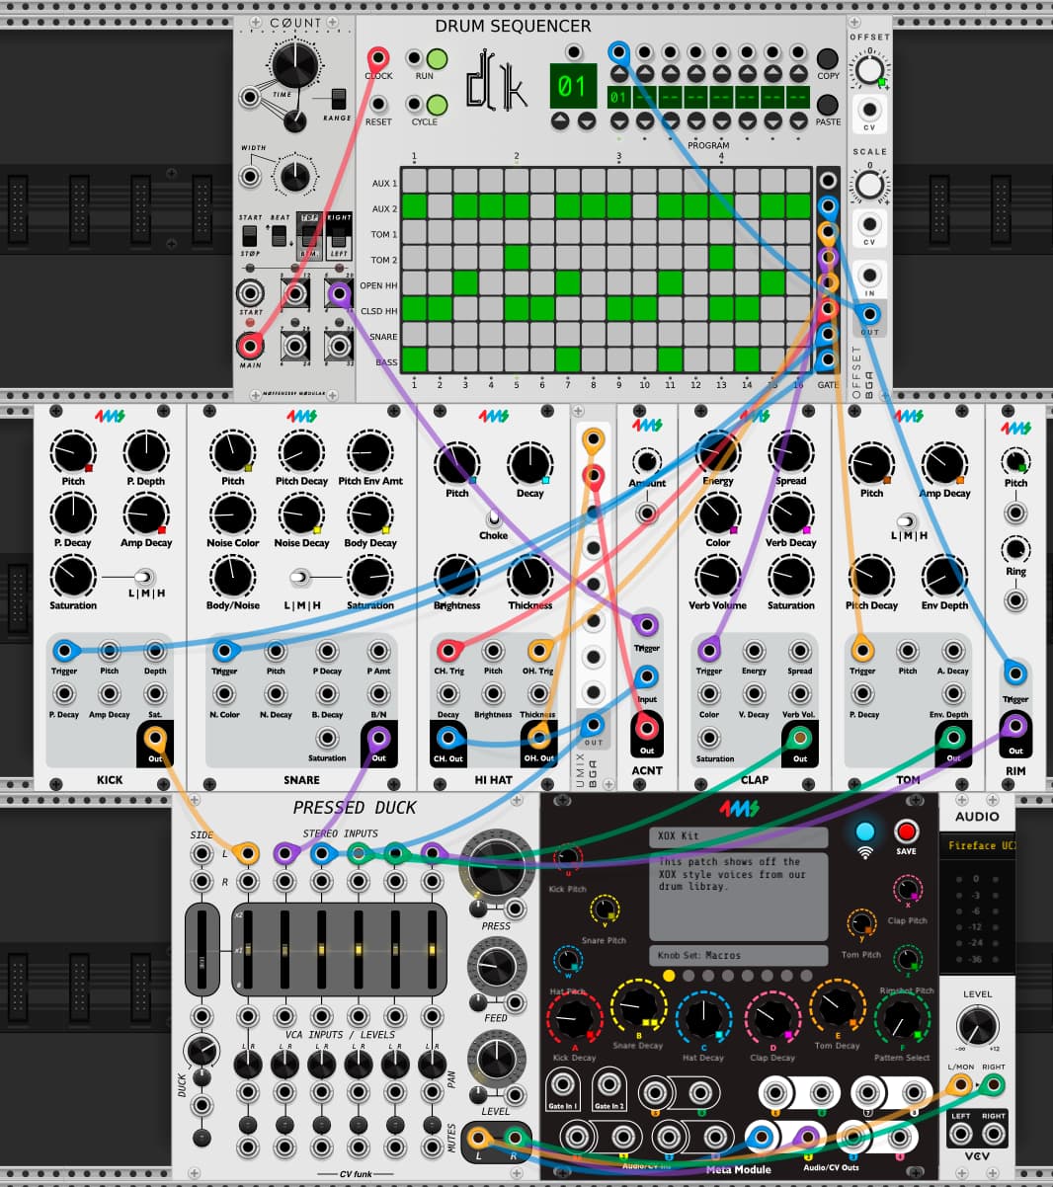The width and height of the screenshot is (1053, 1187).
Task: Click the up arrow under the 01 pattern display
Action: (559, 121)
